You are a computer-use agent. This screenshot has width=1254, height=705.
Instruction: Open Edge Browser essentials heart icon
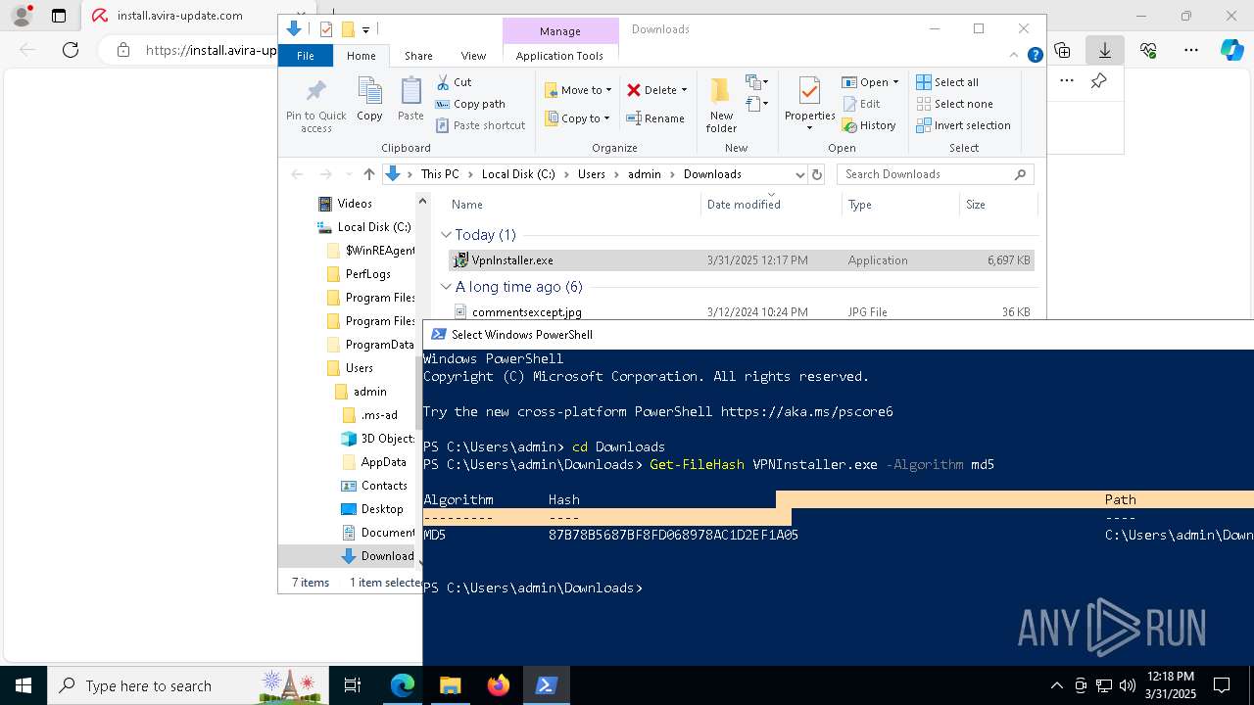pos(1148,50)
